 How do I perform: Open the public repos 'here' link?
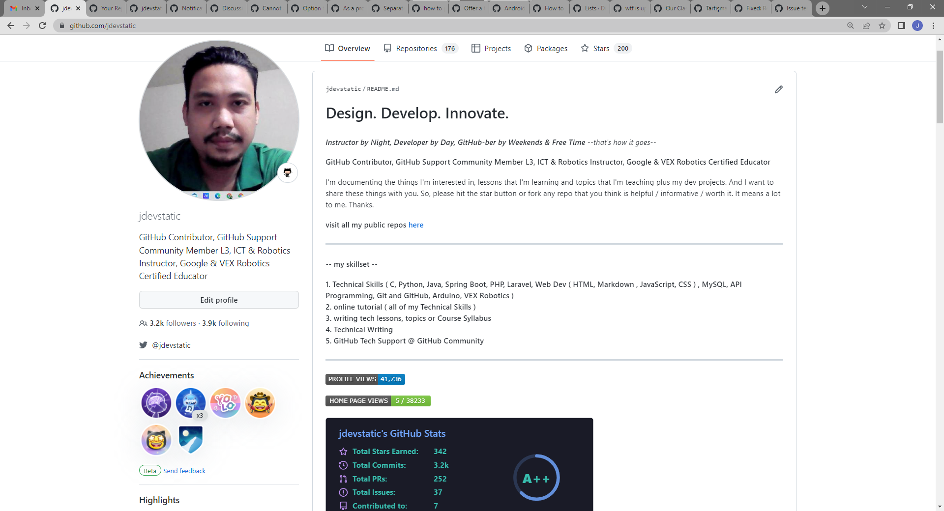(415, 225)
